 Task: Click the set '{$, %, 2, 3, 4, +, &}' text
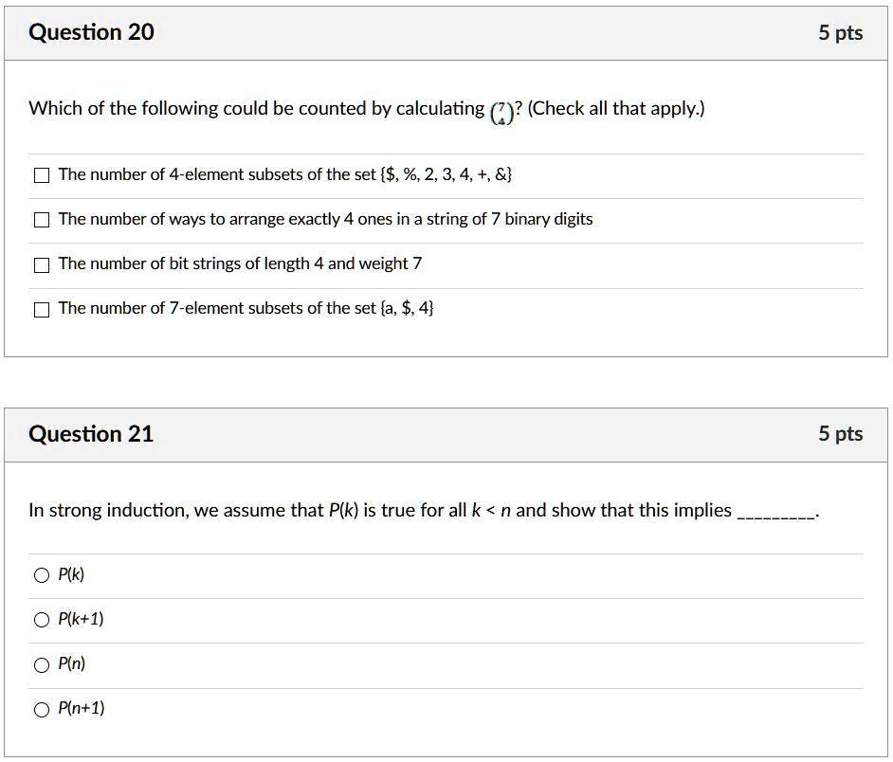coord(446,174)
